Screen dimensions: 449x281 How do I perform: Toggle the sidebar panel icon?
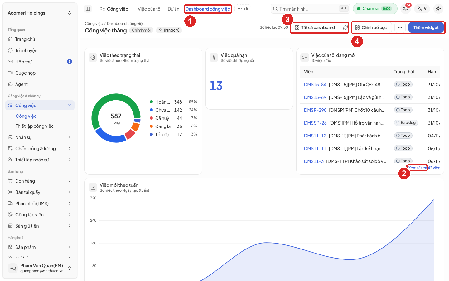coord(88,9)
